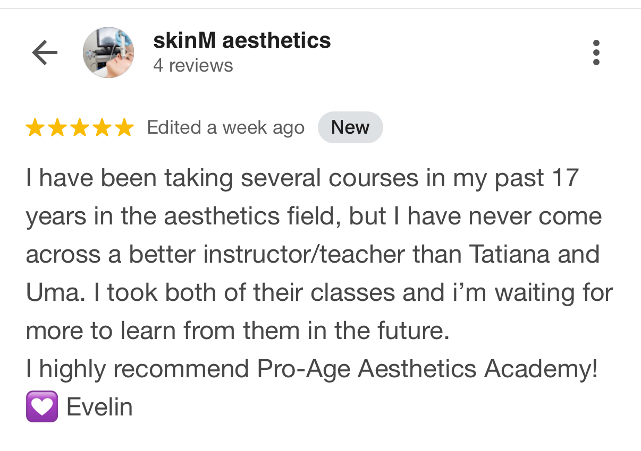641x451 pixels.
Task: Tap the "New" badge
Action: (350, 128)
